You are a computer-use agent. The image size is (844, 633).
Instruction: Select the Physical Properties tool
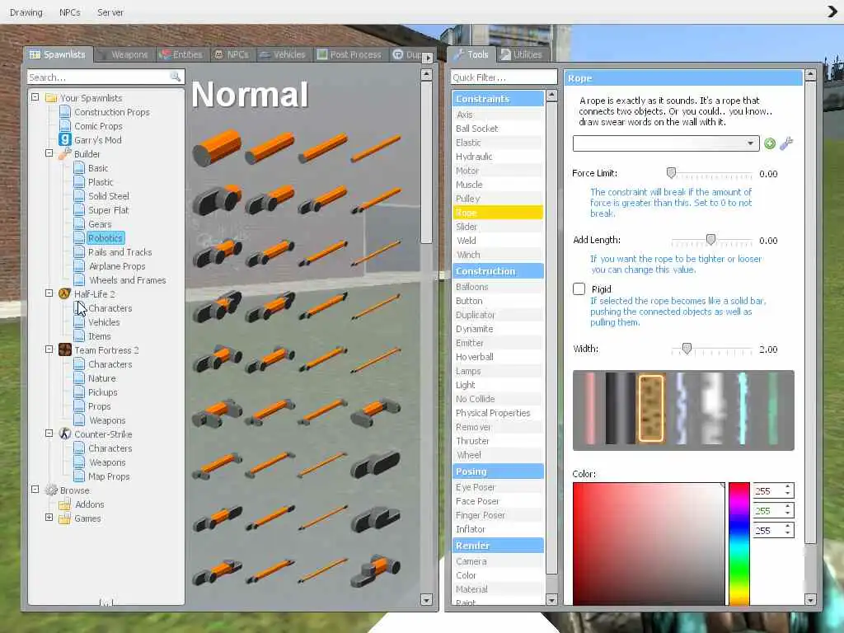coord(498,413)
